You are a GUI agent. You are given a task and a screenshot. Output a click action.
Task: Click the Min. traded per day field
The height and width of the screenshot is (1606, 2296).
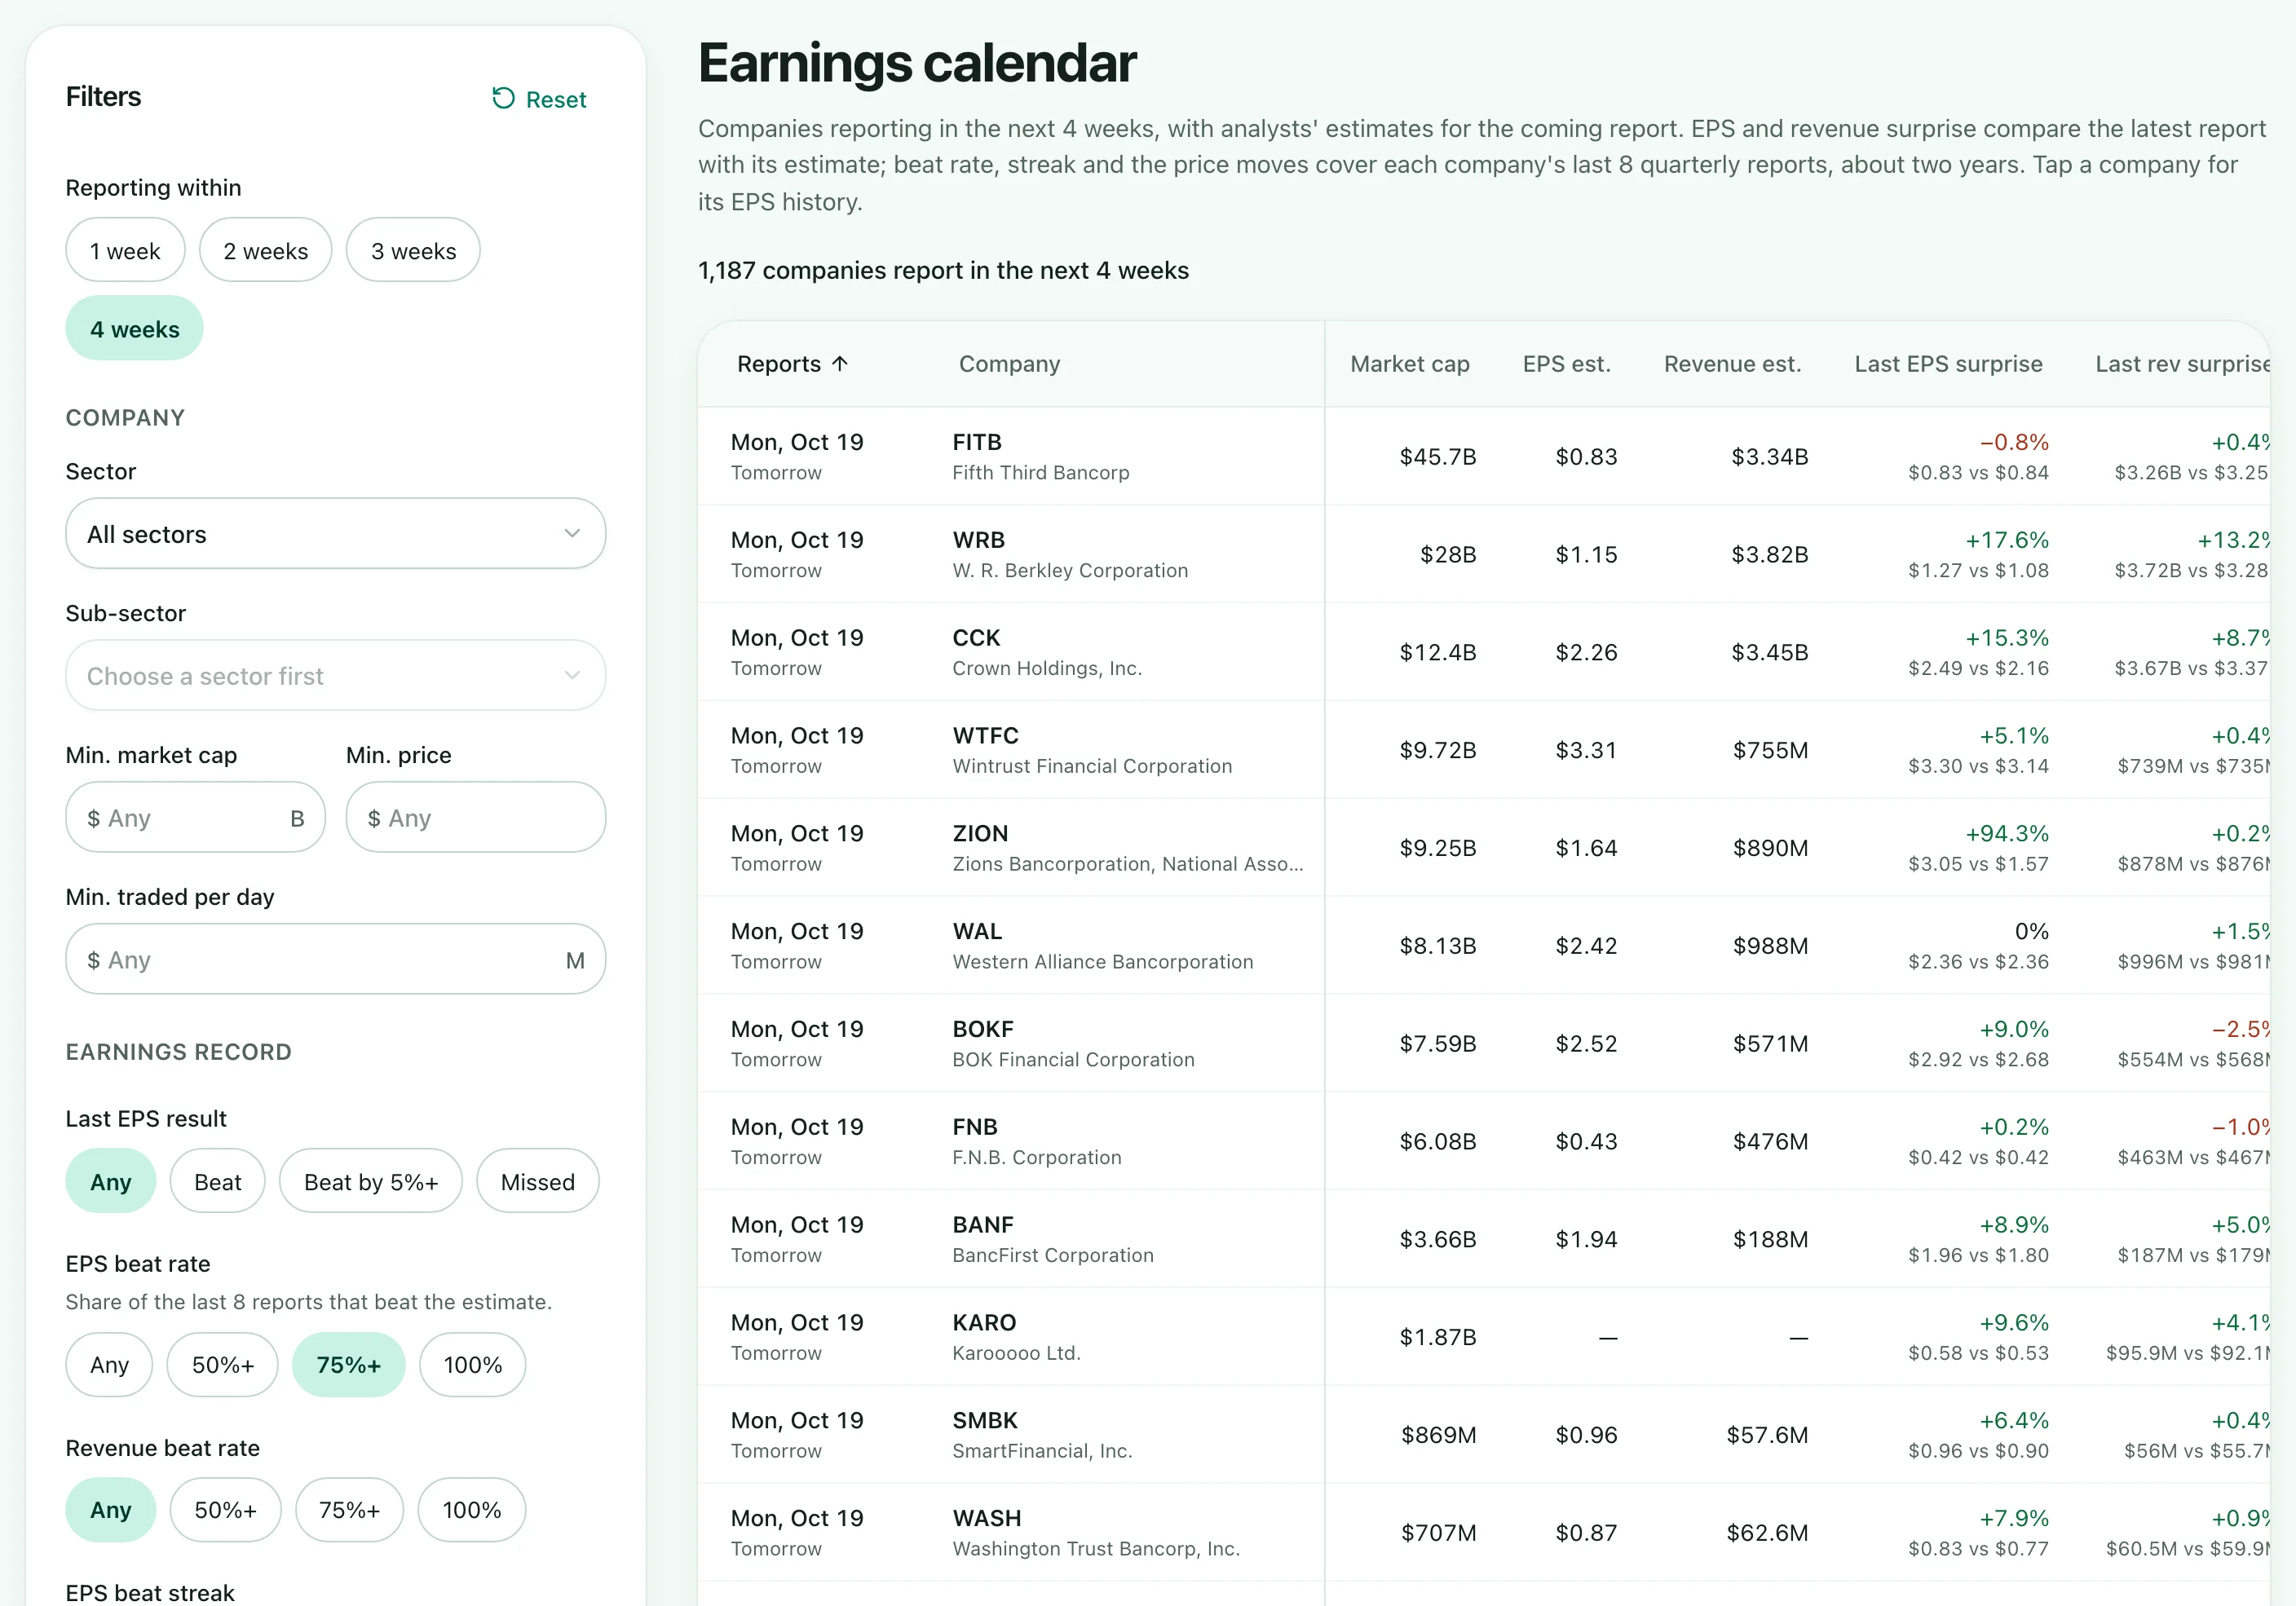336,960
